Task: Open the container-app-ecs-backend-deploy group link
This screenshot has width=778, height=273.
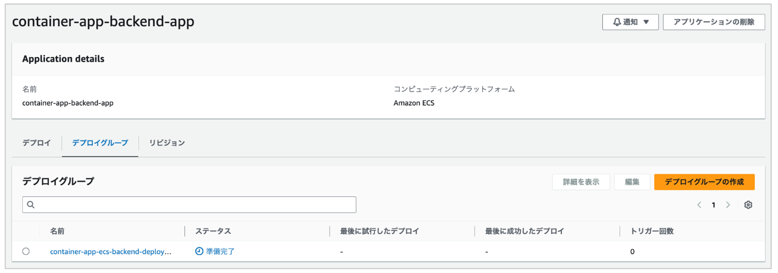Action: click(111, 251)
